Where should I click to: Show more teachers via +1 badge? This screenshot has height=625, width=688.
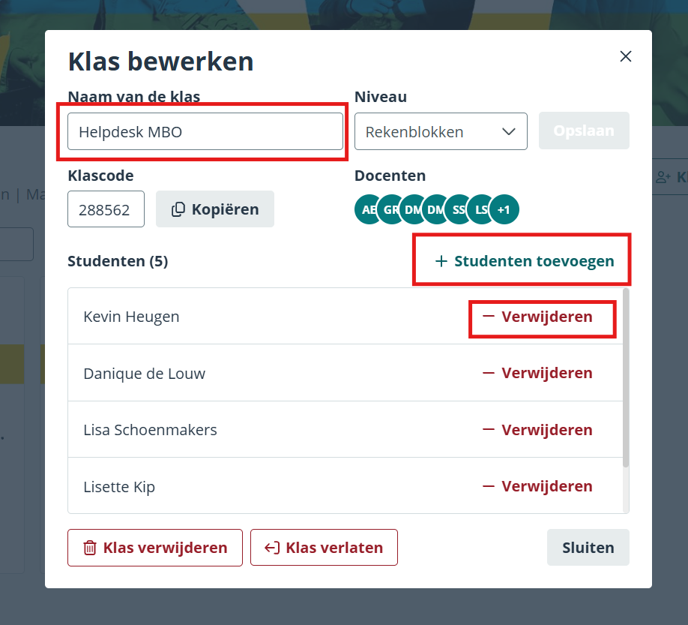point(504,209)
